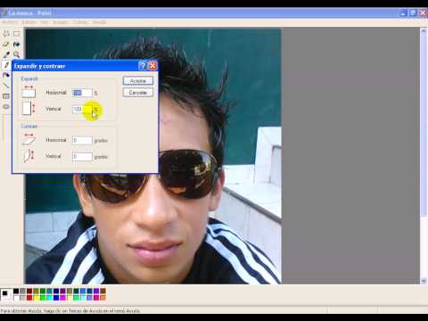Pick the bright red color swatch
This screenshot has width=428, height=321.
tap(29, 297)
